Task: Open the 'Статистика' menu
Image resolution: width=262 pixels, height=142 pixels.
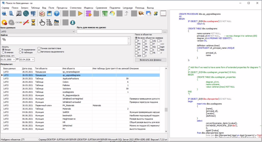Action: click(x=75, y=8)
